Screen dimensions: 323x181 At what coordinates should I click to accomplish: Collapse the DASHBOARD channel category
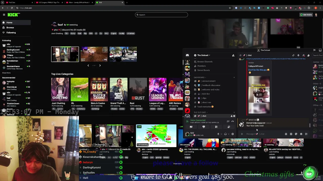[200, 77]
